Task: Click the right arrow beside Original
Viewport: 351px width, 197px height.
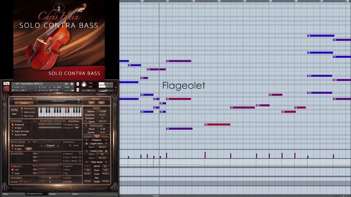Action: click(x=59, y=146)
